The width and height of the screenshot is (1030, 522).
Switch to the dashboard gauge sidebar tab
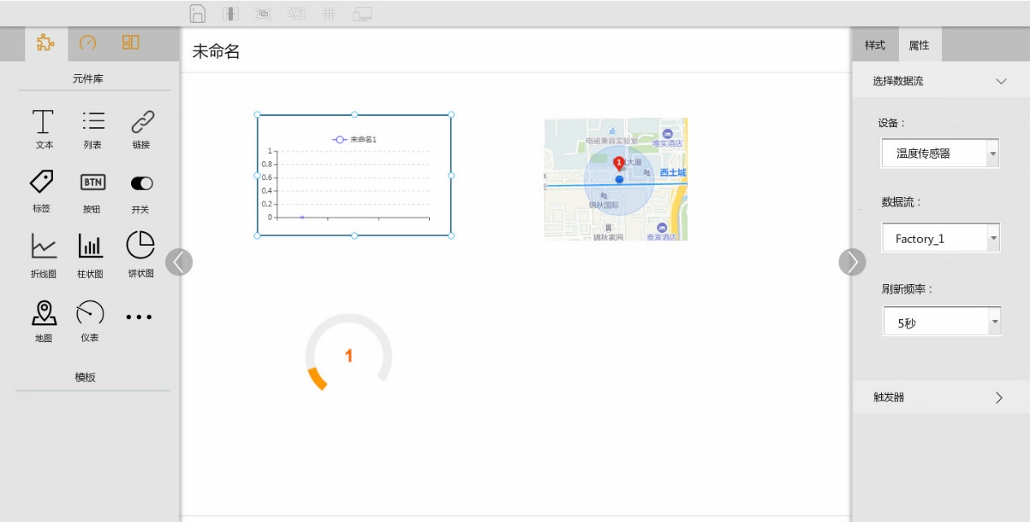click(88, 43)
